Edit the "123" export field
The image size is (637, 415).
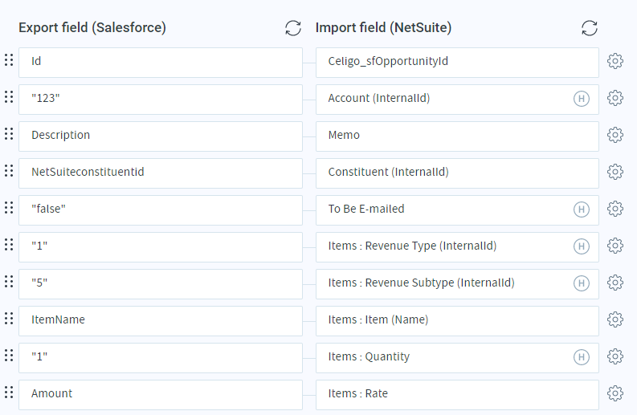tap(161, 100)
